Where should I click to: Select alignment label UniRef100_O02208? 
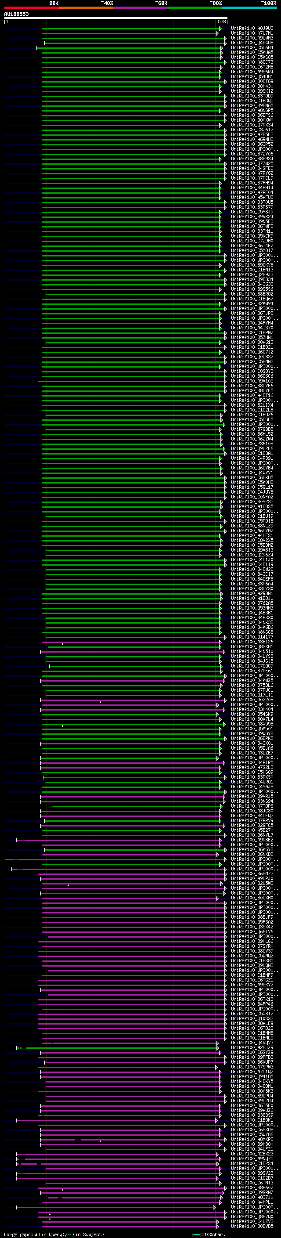(x=252, y=700)
